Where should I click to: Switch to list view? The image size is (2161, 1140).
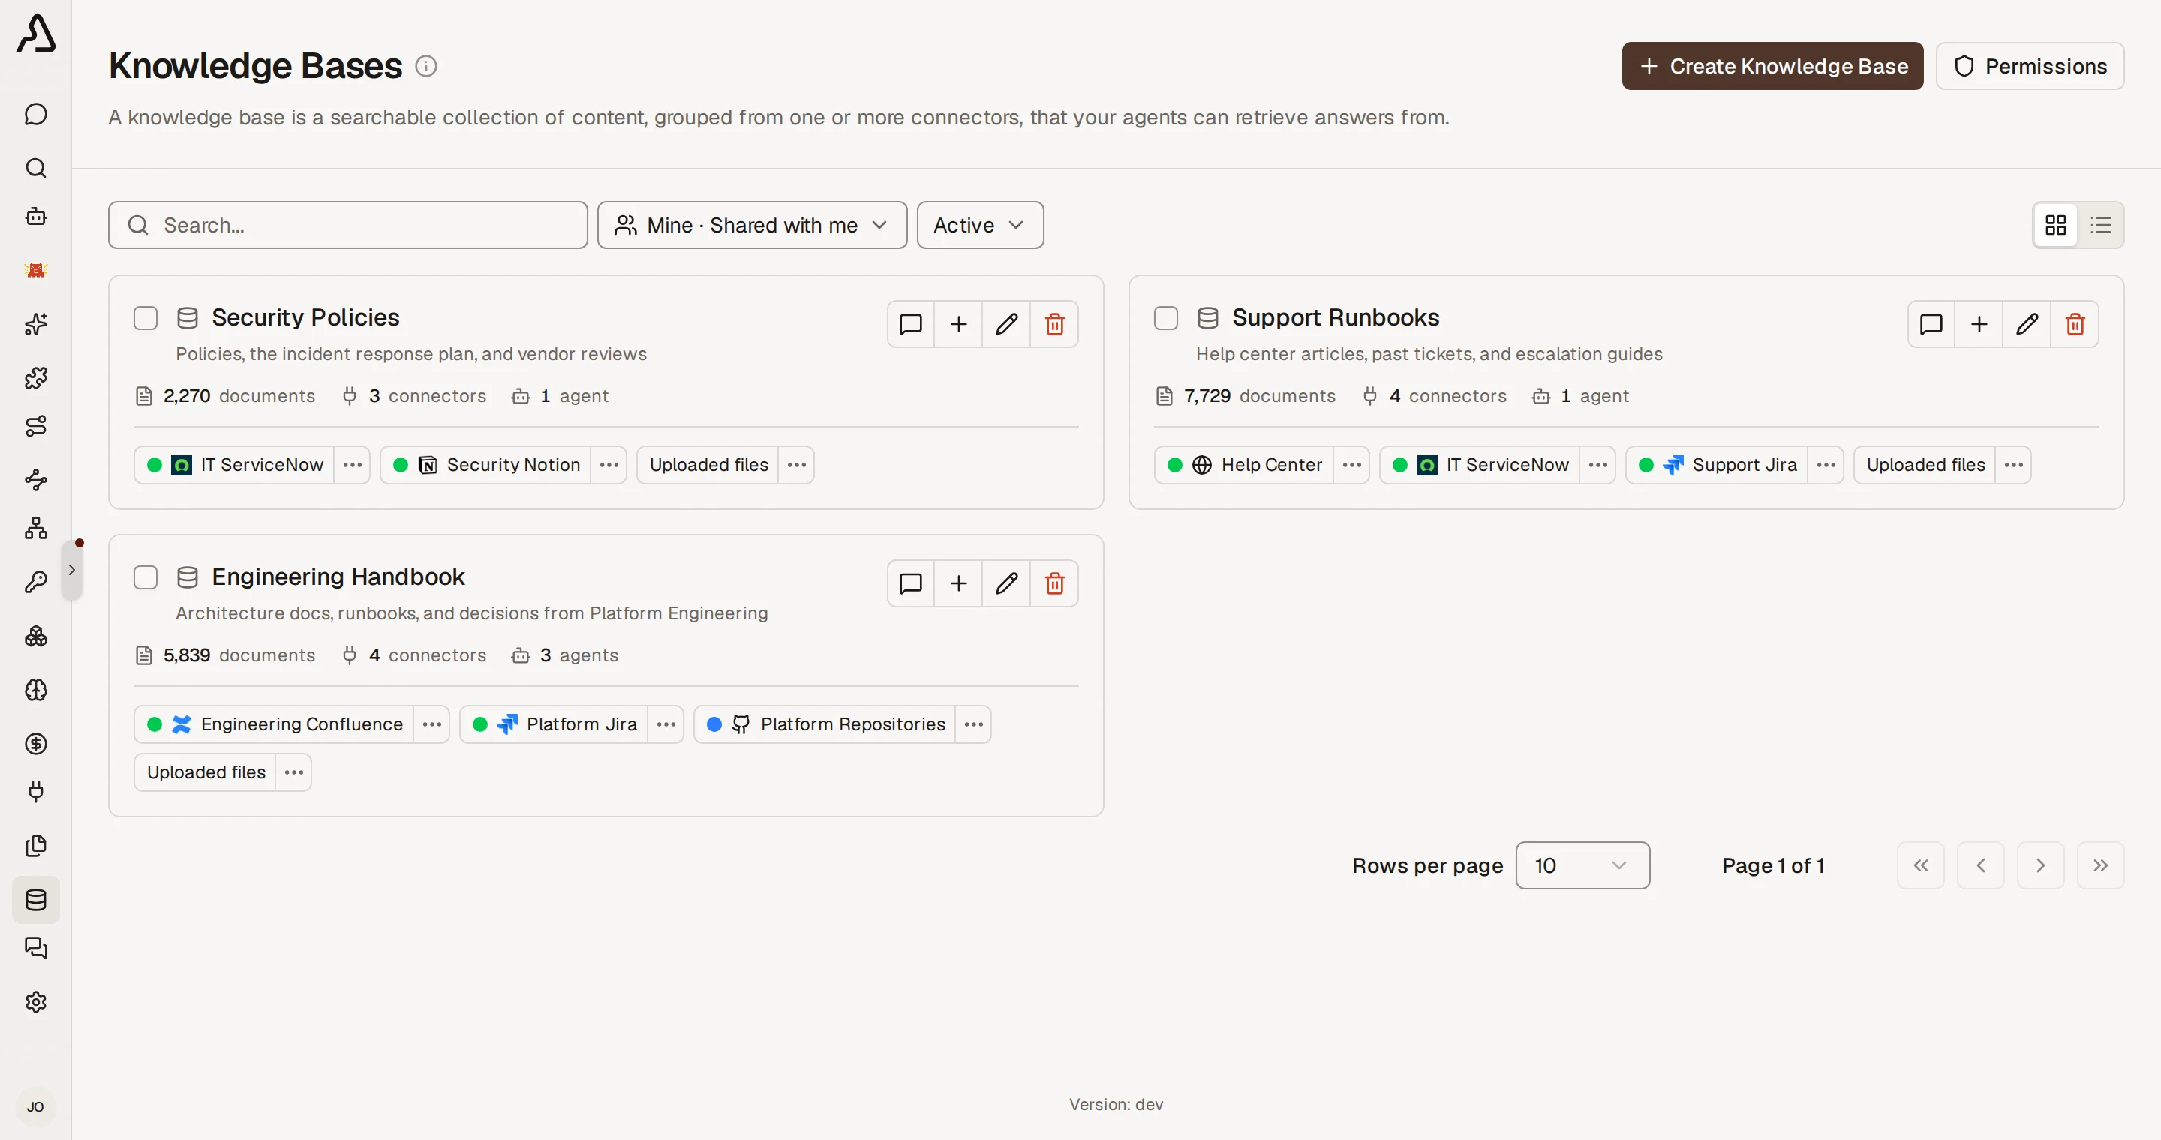pos(2102,225)
